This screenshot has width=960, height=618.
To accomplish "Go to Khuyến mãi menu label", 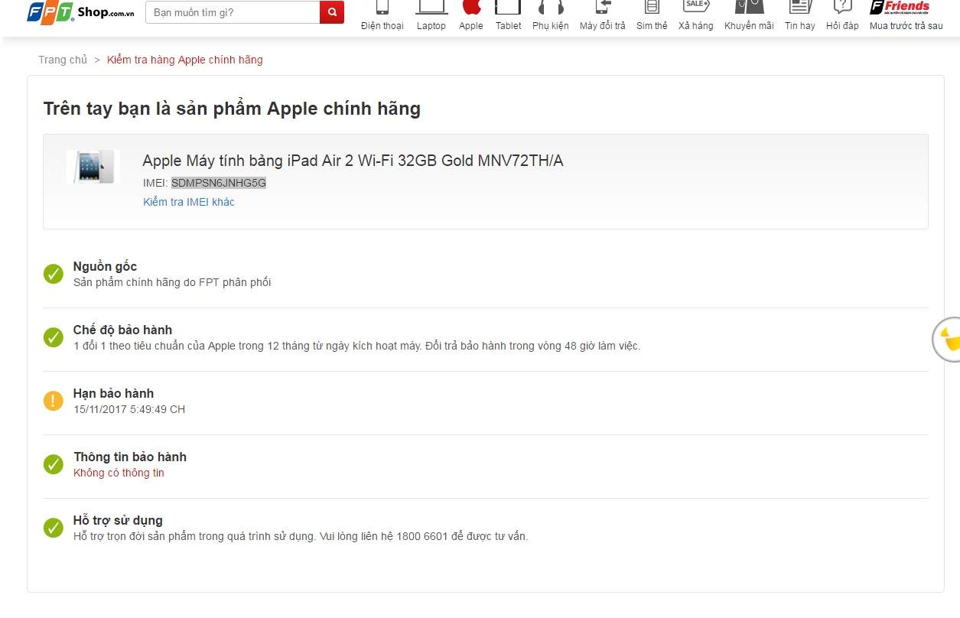I will click(x=749, y=26).
